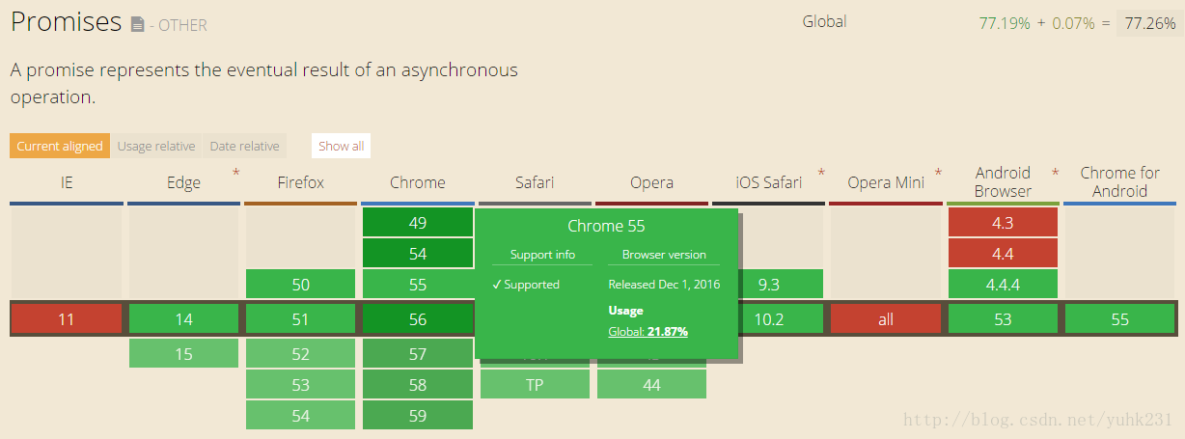Click the document icon beside Promises title
Image resolution: width=1185 pixels, height=439 pixels.
[138, 24]
